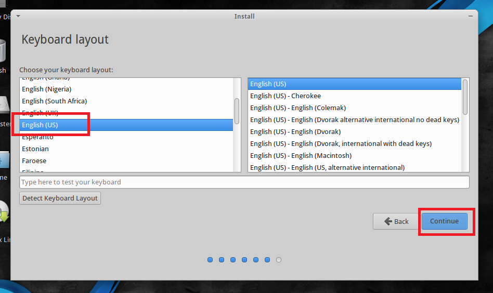The width and height of the screenshot is (493, 293).
Task: Go back with the Back button
Action: point(396,221)
